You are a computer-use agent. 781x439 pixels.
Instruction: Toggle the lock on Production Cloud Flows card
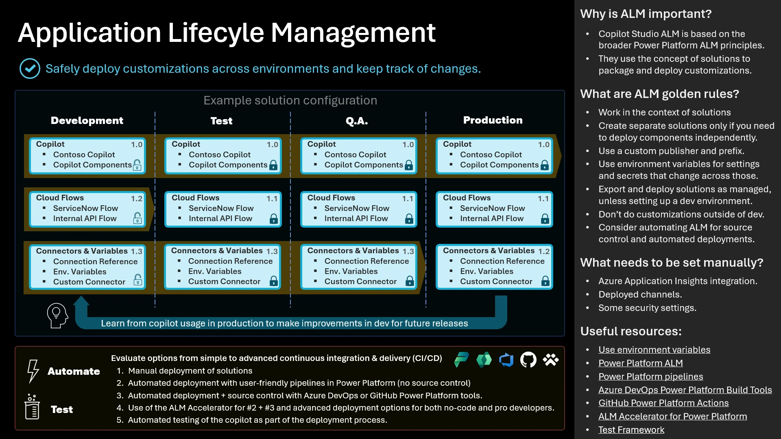click(545, 219)
